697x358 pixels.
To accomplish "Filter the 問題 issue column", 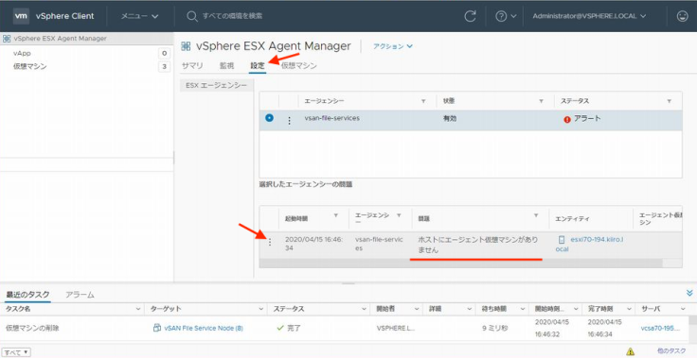I will pyautogui.click(x=536, y=215).
